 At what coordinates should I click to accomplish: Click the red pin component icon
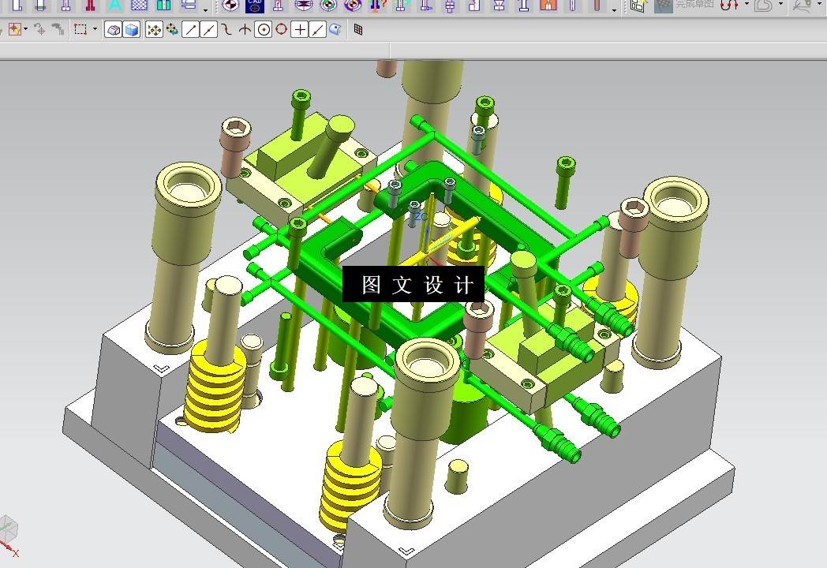(x=90, y=6)
